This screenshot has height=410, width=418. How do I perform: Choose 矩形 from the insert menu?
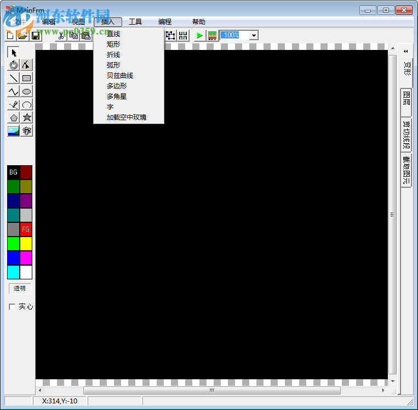tap(129, 44)
